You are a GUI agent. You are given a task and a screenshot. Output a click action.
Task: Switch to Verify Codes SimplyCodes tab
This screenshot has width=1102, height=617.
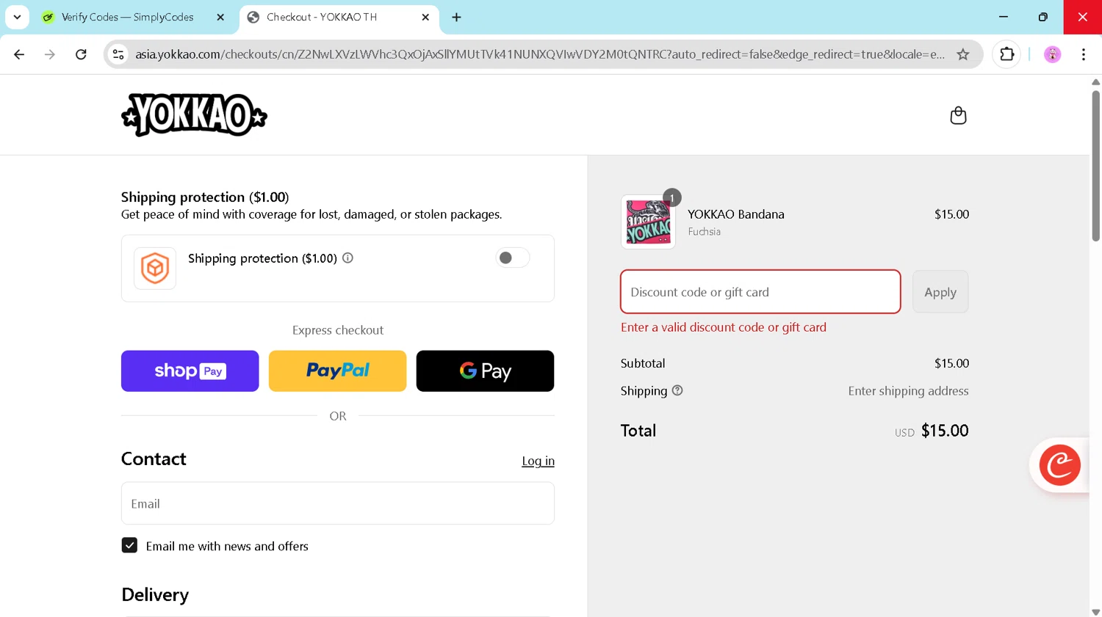coord(127,17)
